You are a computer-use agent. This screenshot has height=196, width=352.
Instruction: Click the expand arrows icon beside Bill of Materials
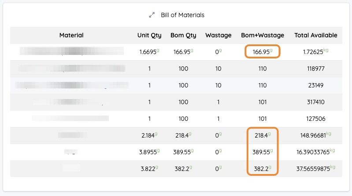pos(152,15)
